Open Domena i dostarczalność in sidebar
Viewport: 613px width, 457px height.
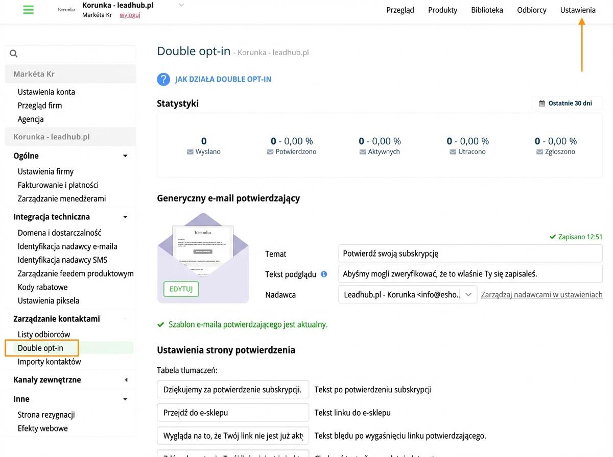(60, 233)
